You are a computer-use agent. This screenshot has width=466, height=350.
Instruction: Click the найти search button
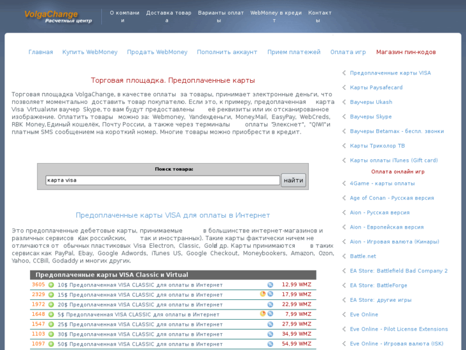coord(294,180)
